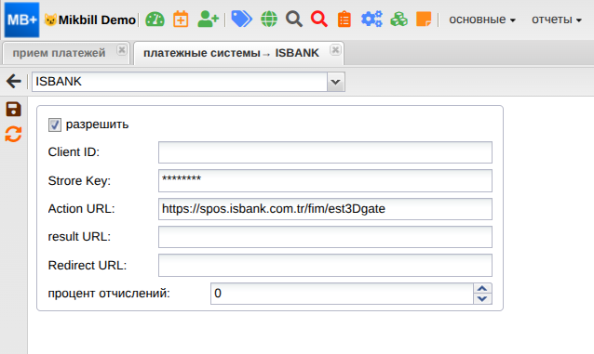Increase процент отчислений with up arrow
The image size is (594, 354).
482,289
